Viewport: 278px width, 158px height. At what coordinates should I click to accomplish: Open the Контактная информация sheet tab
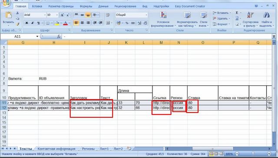click(56, 148)
